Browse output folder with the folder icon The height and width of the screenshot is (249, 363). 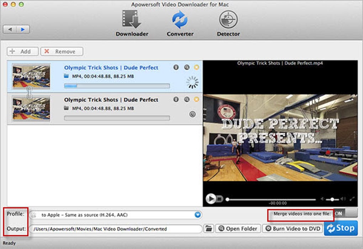pyautogui.click(x=209, y=229)
